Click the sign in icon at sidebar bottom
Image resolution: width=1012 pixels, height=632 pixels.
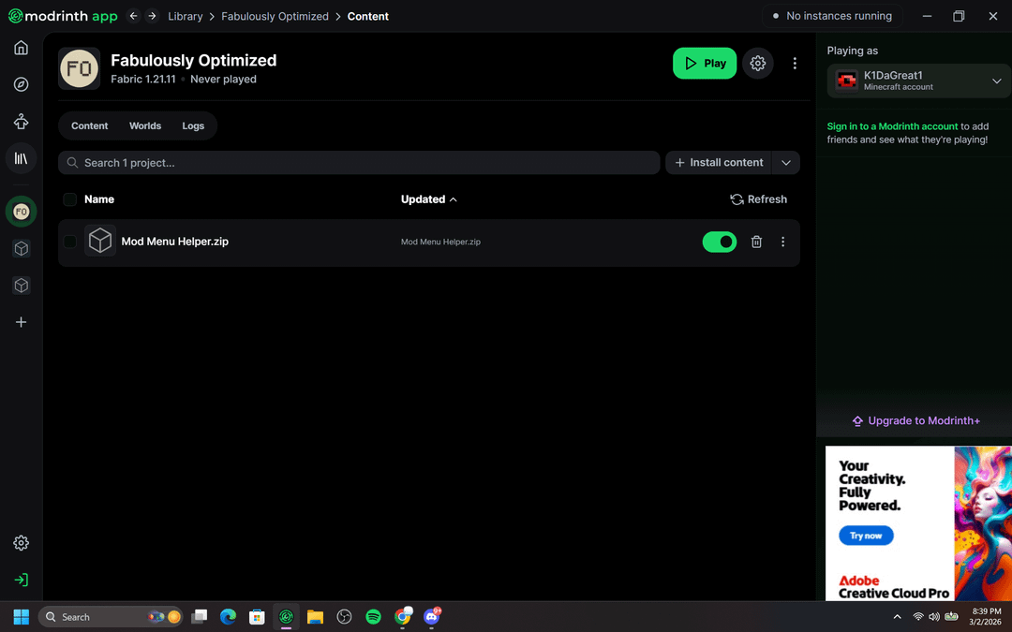21,580
